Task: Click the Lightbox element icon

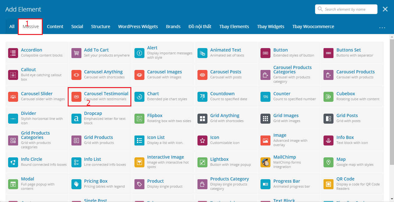Action: (202, 162)
